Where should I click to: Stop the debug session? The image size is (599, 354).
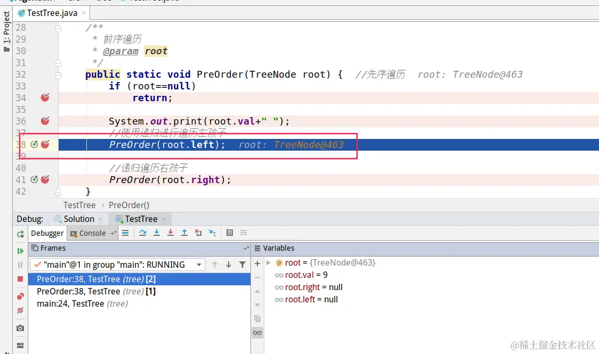pyautogui.click(x=20, y=279)
